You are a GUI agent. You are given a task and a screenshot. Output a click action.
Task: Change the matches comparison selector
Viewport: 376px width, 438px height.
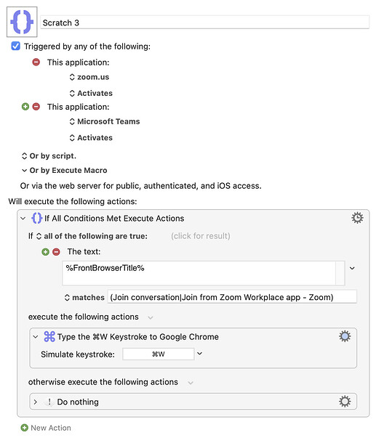pos(84,298)
